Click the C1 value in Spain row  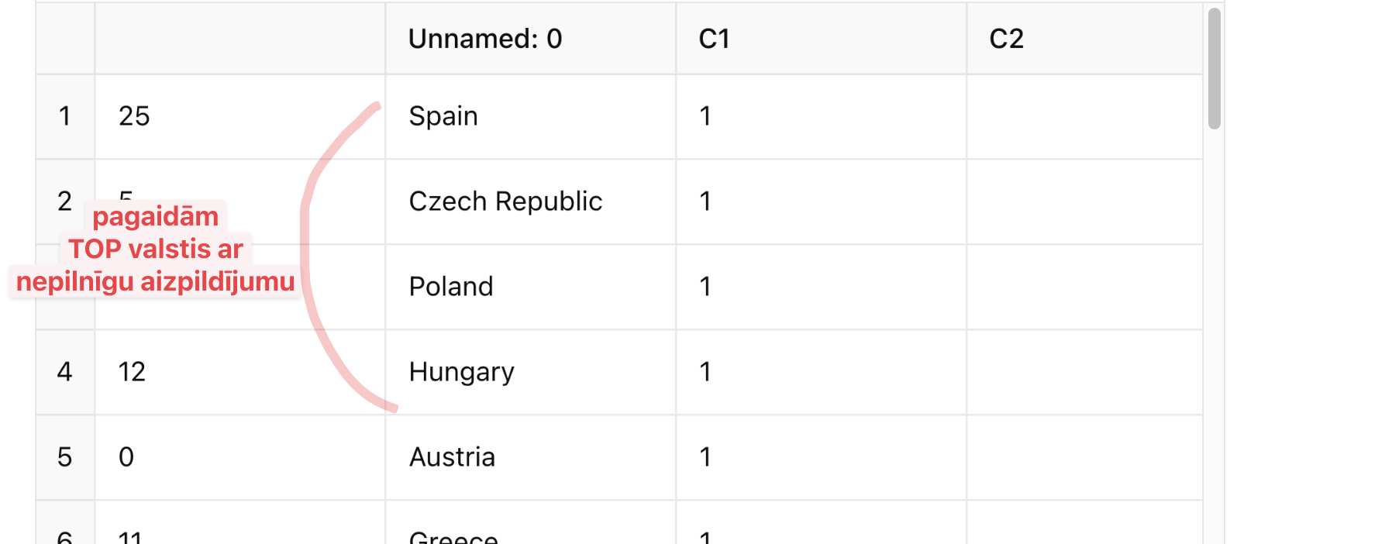click(821, 117)
